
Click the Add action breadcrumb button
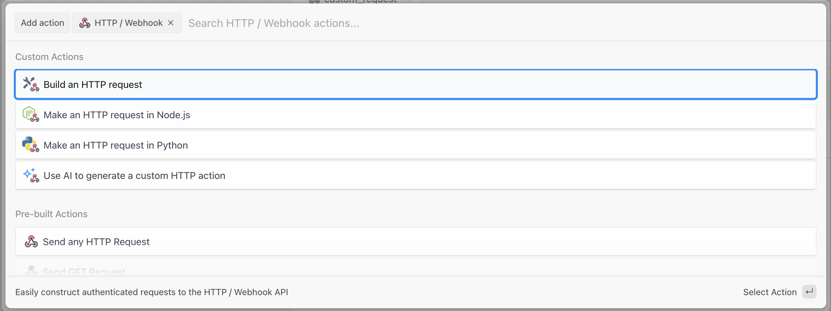point(42,23)
